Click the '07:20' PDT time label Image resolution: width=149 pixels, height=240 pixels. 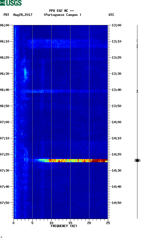[x=5, y=154]
